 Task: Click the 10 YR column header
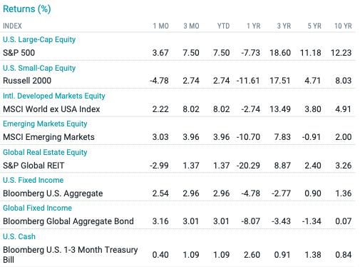(x=343, y=26)
